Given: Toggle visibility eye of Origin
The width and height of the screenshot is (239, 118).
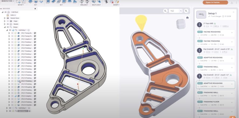Looking at the screenshot, I should (x=8, y=21).
